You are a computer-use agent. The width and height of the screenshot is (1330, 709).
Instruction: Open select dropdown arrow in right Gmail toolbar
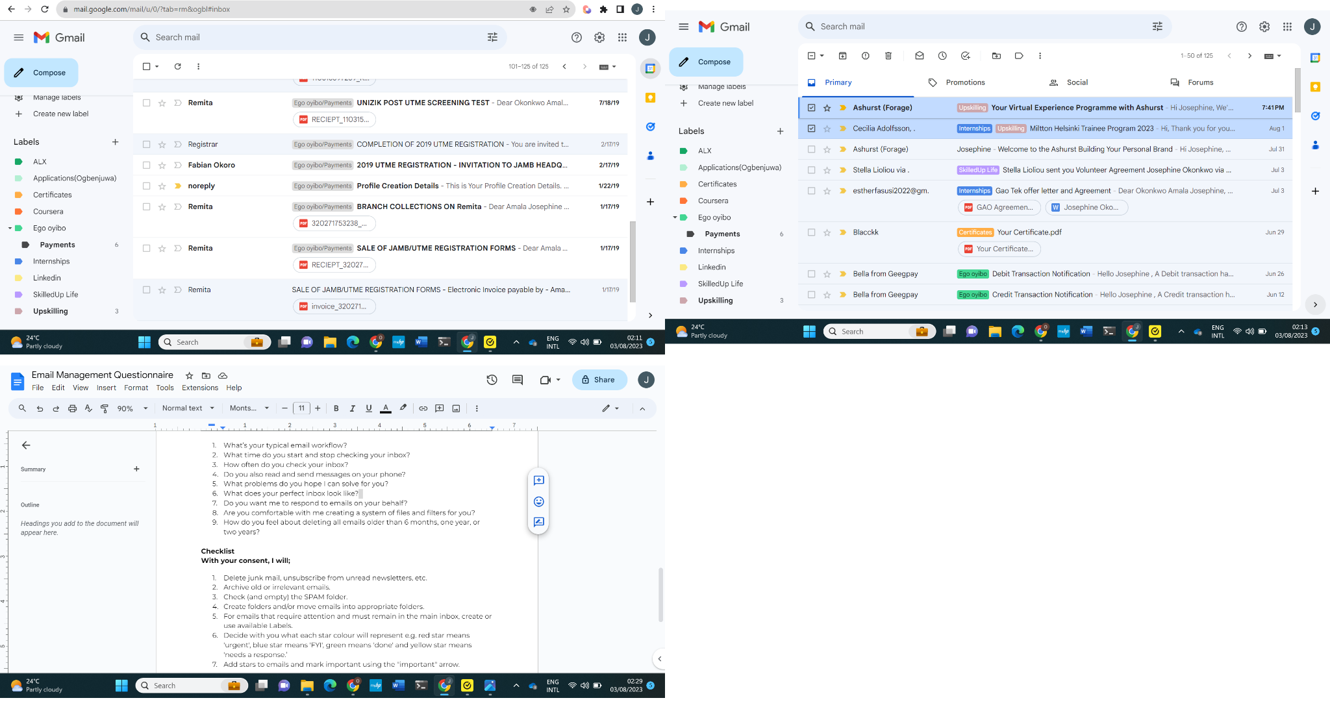point(822,56)
